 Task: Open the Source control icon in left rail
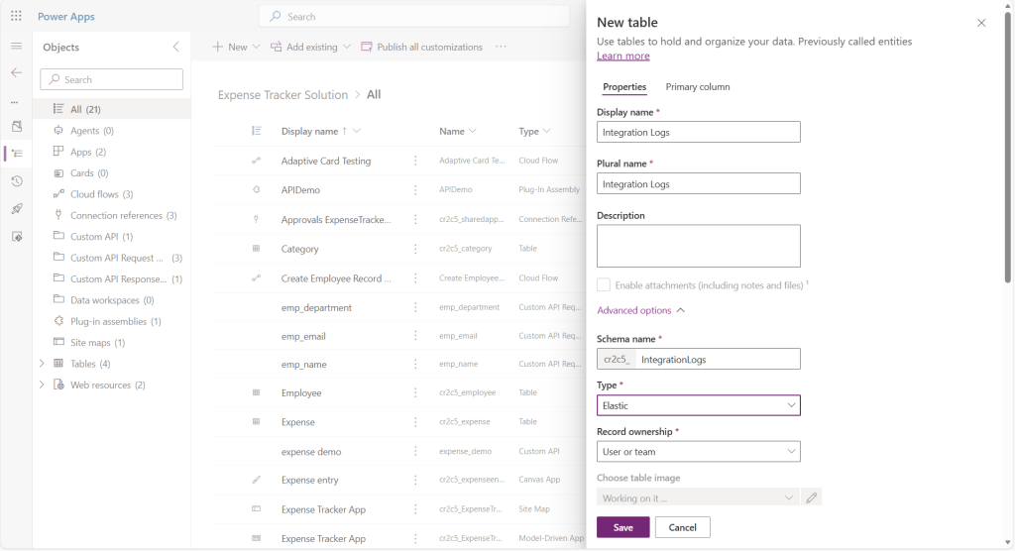[17, 236]
